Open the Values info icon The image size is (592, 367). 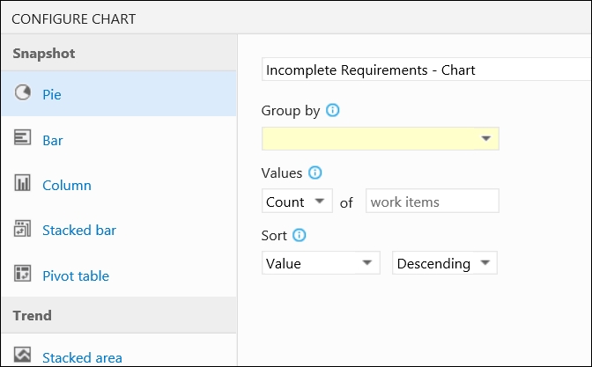point(314,172)
